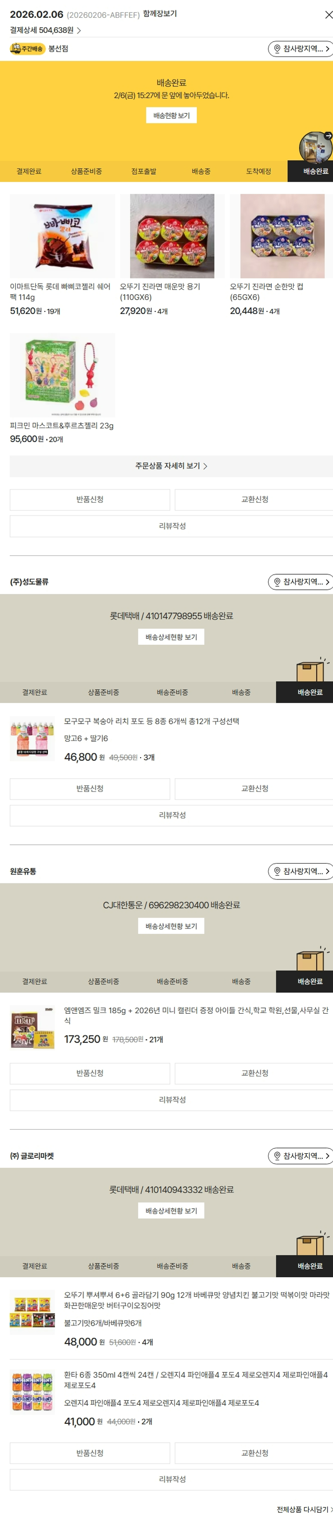
Task: Open 전체상품 다시담기 at the bottom
Action: pos(304,1509)
